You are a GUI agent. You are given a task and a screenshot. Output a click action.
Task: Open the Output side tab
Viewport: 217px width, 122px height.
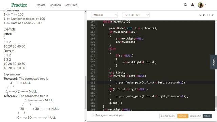click(x=214, y=62)
